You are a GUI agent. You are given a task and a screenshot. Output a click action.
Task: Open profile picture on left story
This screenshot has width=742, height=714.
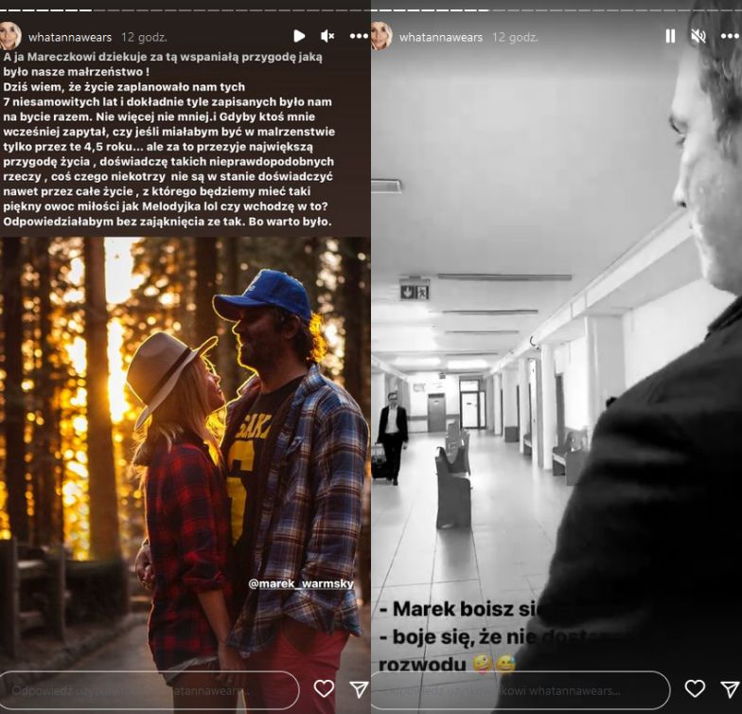tap(9, 36)
